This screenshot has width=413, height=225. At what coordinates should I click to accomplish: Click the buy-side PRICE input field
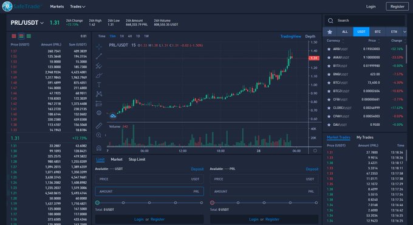point(149,179)
